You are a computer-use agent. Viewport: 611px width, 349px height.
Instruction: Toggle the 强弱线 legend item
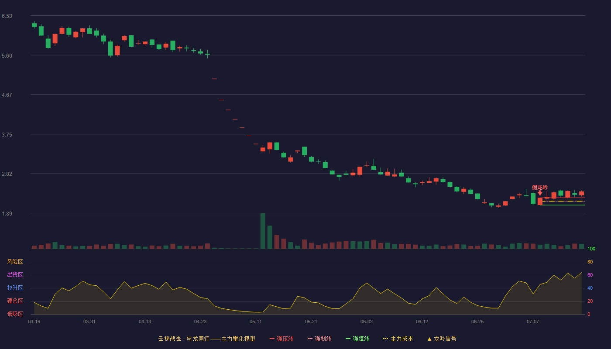[x=319, y=339]
